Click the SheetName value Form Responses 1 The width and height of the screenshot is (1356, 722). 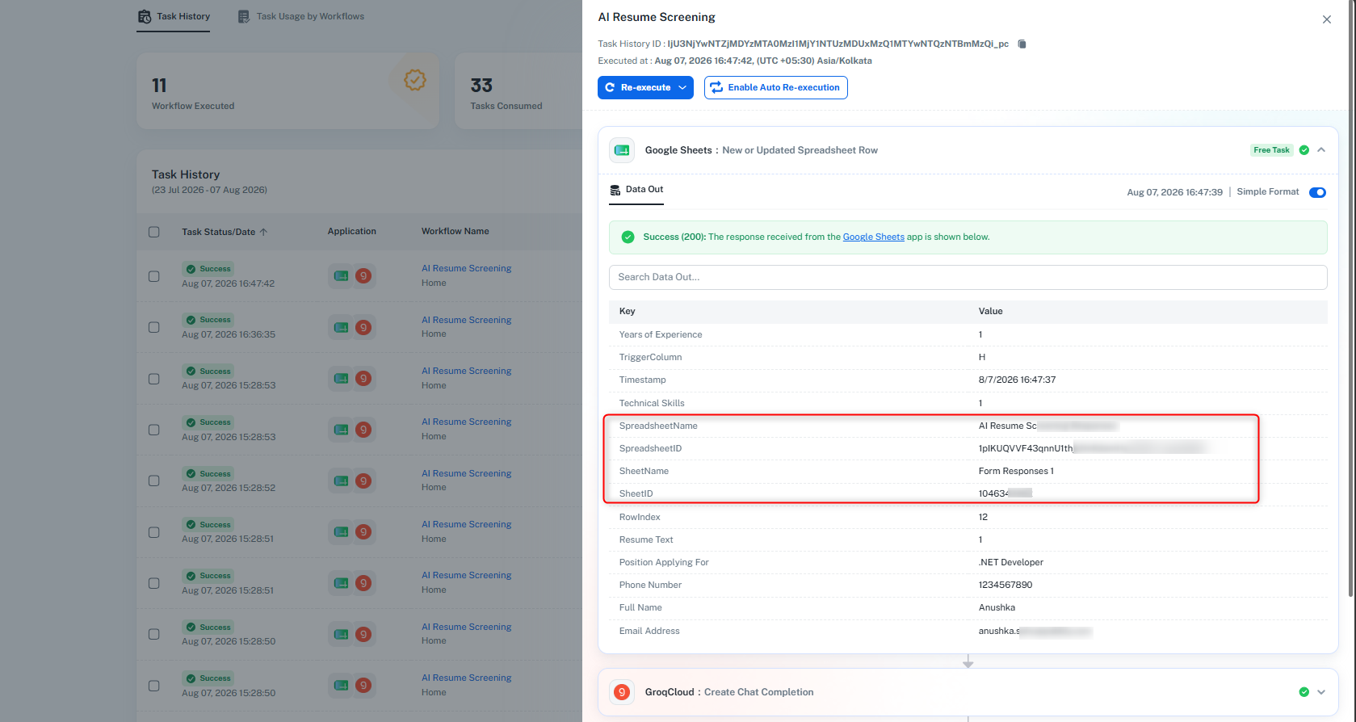(1016, 471)
